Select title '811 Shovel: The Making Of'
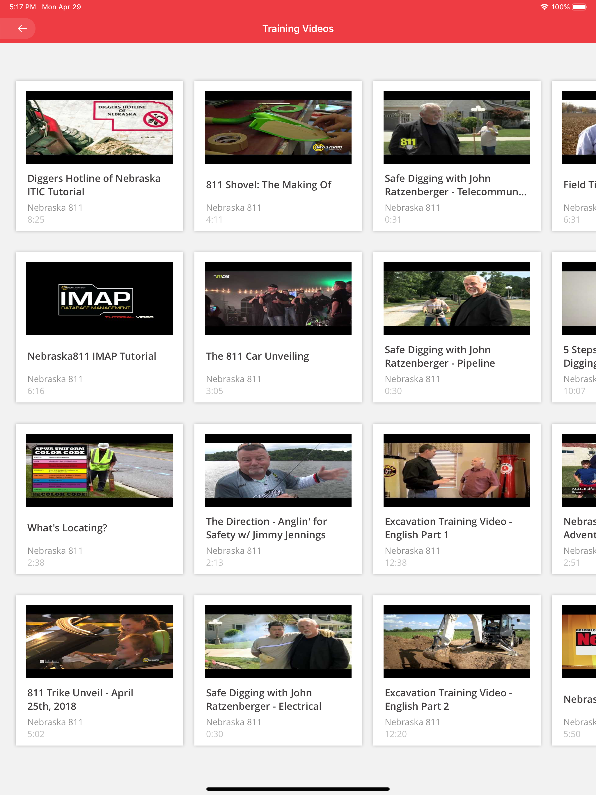Viewport: 596px width, 795px height. [269, 185]
